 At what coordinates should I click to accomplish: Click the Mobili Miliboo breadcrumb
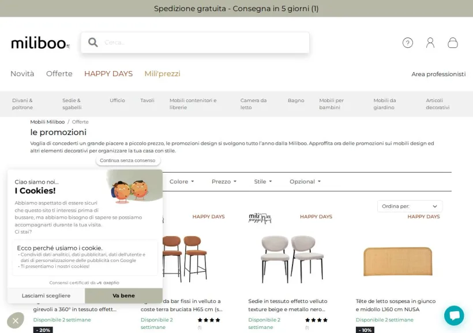[x=47, y=122]
